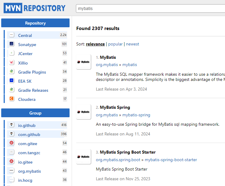Click 'Last Release on Nov 25, 2023'
Screen dimensions: 225x186
coord(123,179)
